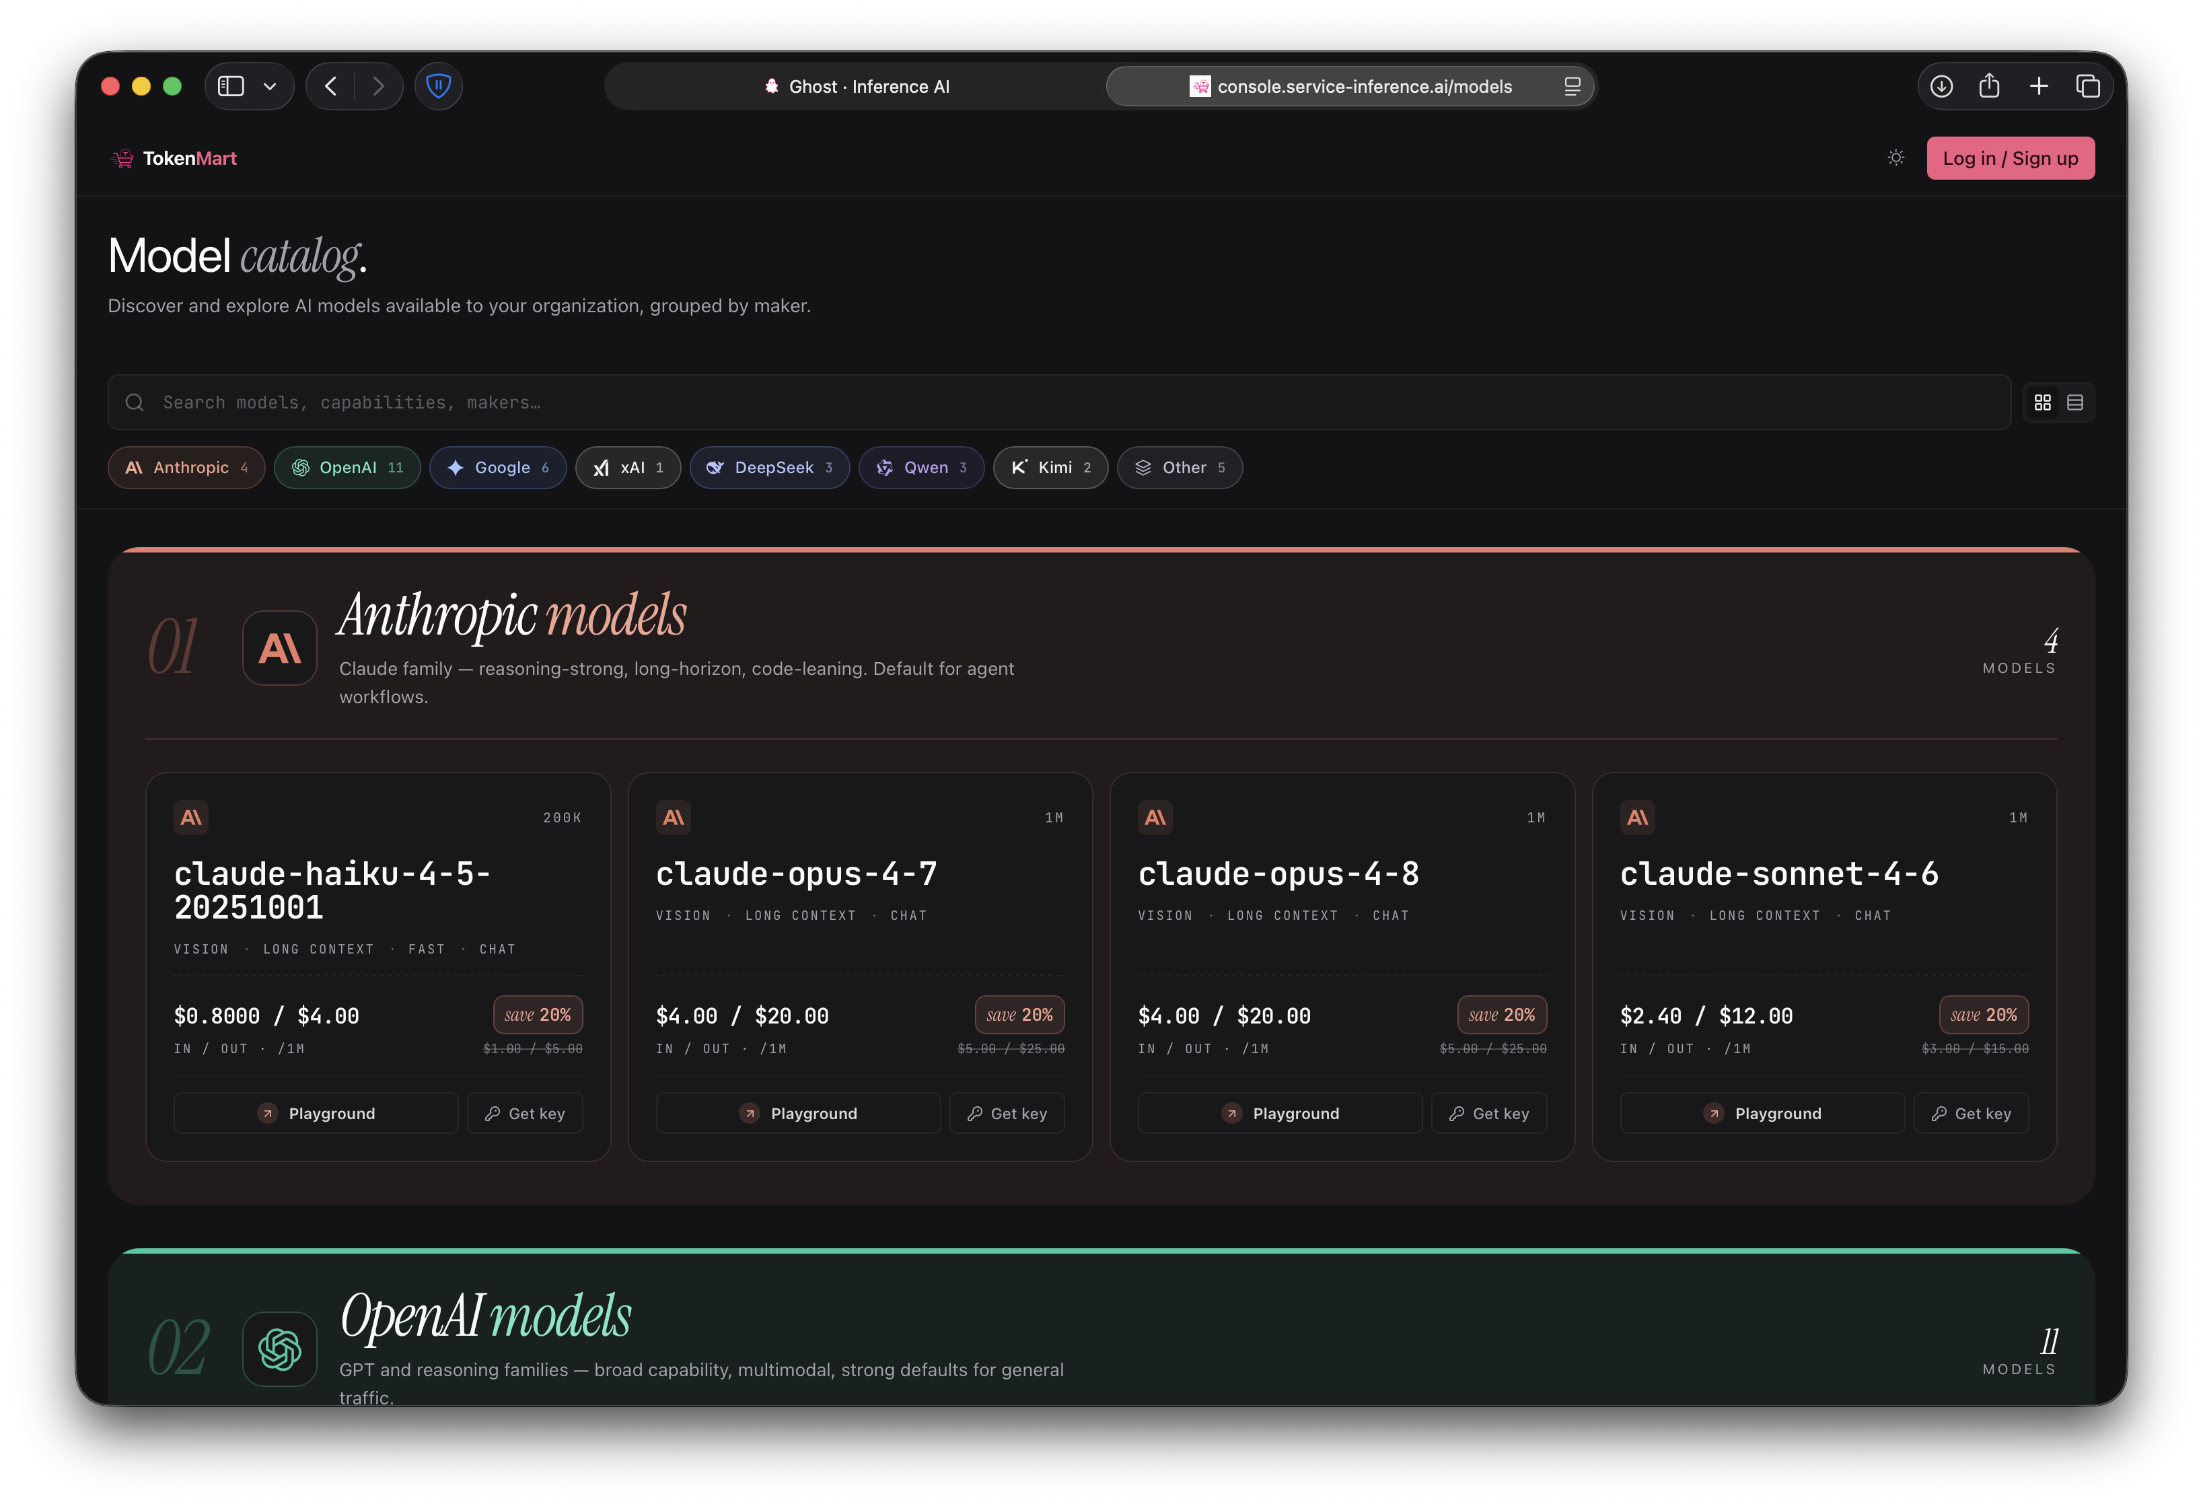Click the Anthropic models heading
This screenshot has height=1506, width=2203.
(512, 614)
